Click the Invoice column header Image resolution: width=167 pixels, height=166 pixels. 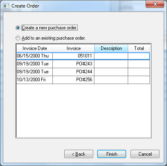[73, 48]
